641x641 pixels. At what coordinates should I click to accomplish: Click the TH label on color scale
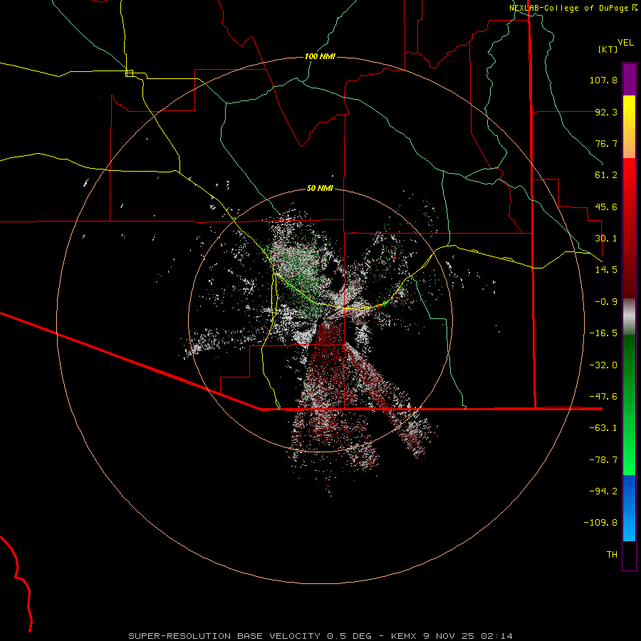click(x=612, y=555)
